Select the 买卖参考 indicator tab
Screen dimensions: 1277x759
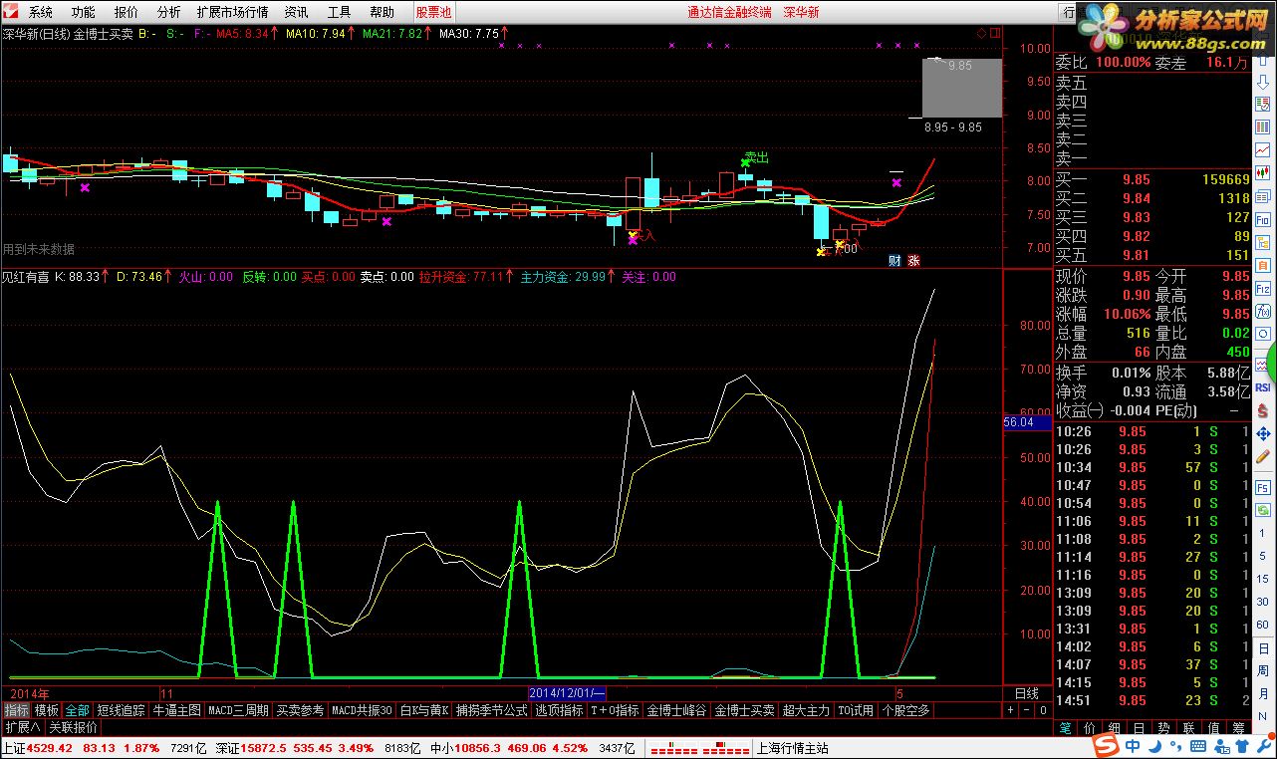tap(300, 710)
